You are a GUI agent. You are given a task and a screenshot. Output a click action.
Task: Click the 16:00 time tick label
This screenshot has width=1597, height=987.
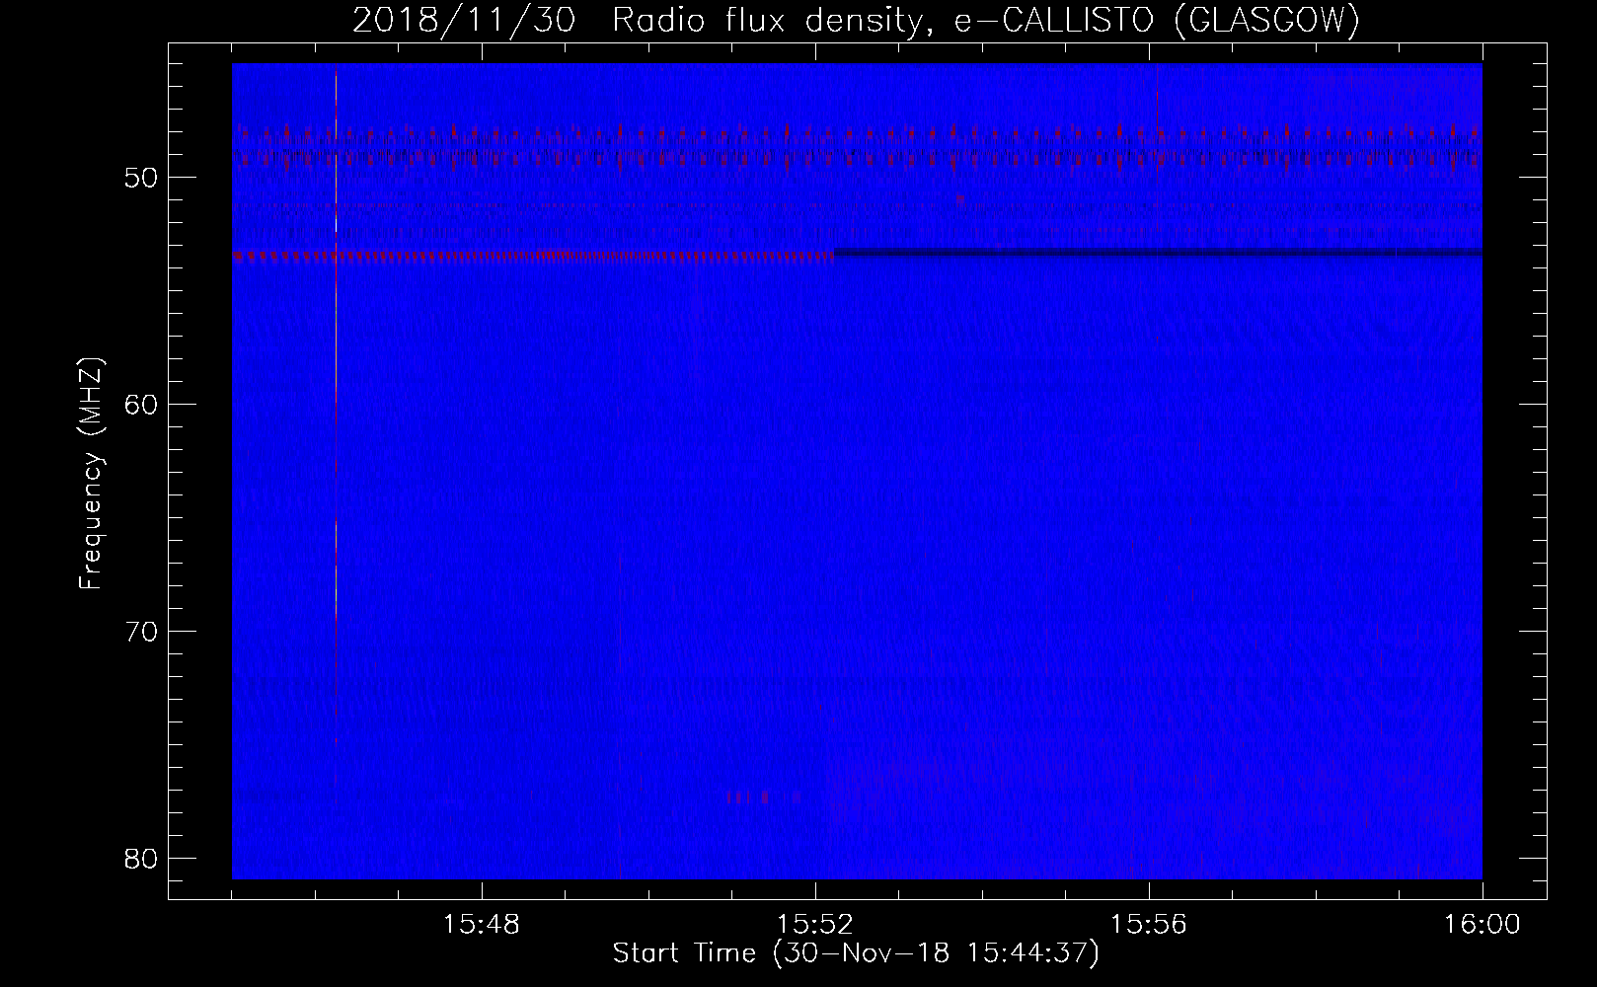(1482, 925)
